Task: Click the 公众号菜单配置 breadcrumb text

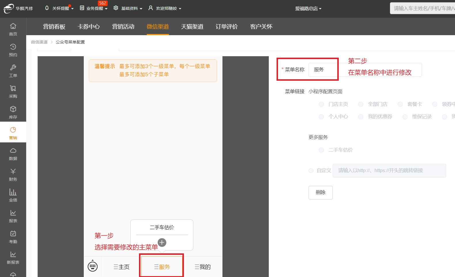Action: click(70, 42)
